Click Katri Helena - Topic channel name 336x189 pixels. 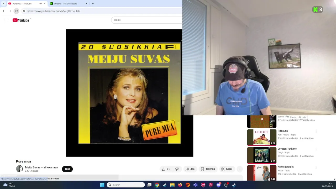pos(287,135)
